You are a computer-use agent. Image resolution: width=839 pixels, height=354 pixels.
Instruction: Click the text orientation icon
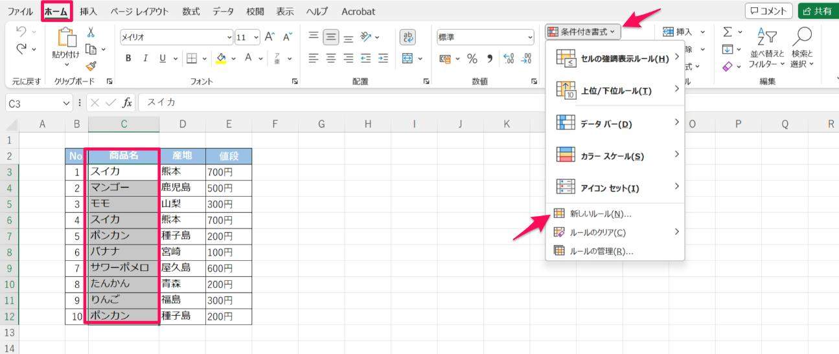click(x=367, y=37)
